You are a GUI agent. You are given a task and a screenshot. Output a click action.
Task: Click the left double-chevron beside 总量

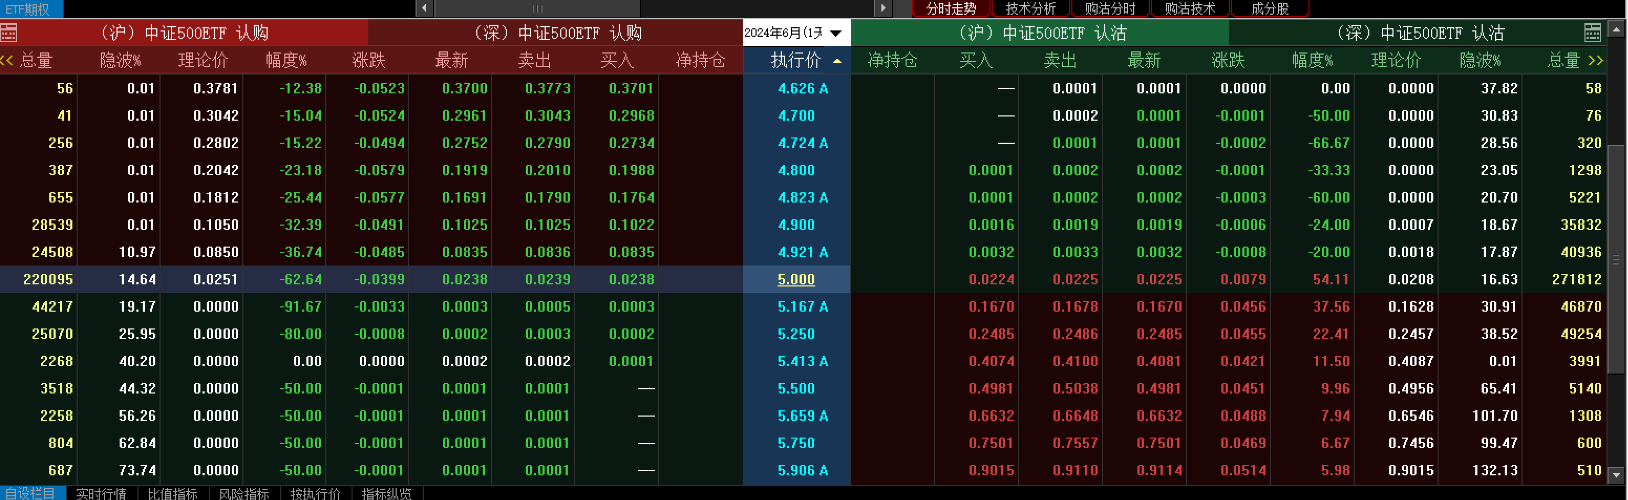coord(7,61)
